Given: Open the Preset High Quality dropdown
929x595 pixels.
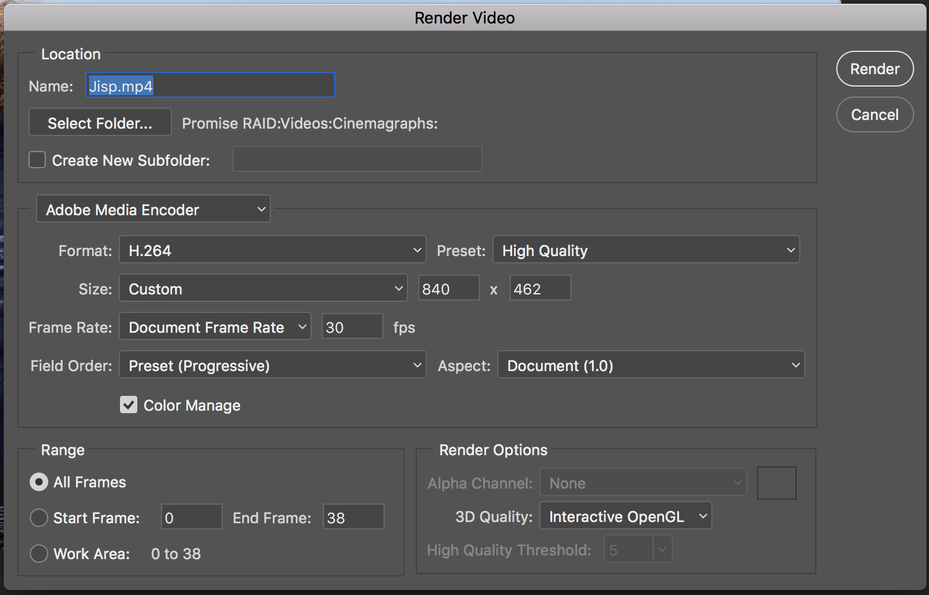Looking at the screenshot, I should coord(646,250).
